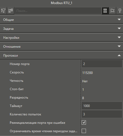Click the flag filter icon
Viewport: 123px width, 136px height.
[x=112, y=11]
